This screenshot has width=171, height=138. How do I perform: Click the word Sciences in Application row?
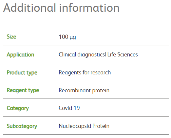click(127, 54)
